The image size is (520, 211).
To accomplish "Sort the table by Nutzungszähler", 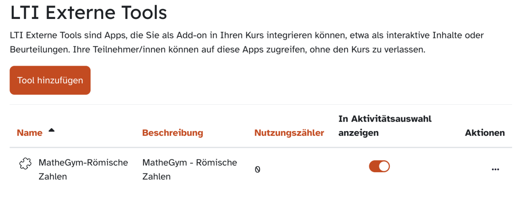I will [x=289, y=133].
